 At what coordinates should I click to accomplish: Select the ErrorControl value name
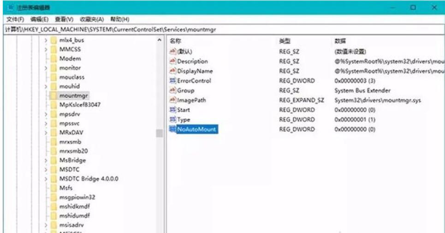[194, 81]
